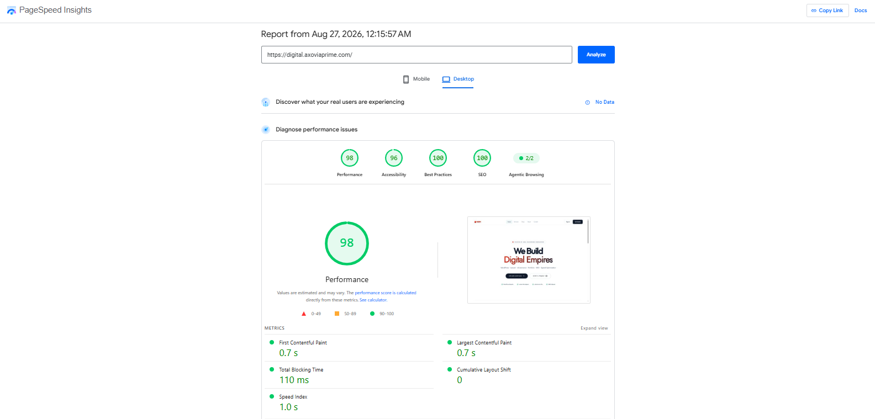The height and width of the screenshot is (419, 875).
Task: Select the Desktop tab
Action: (458, 79)
